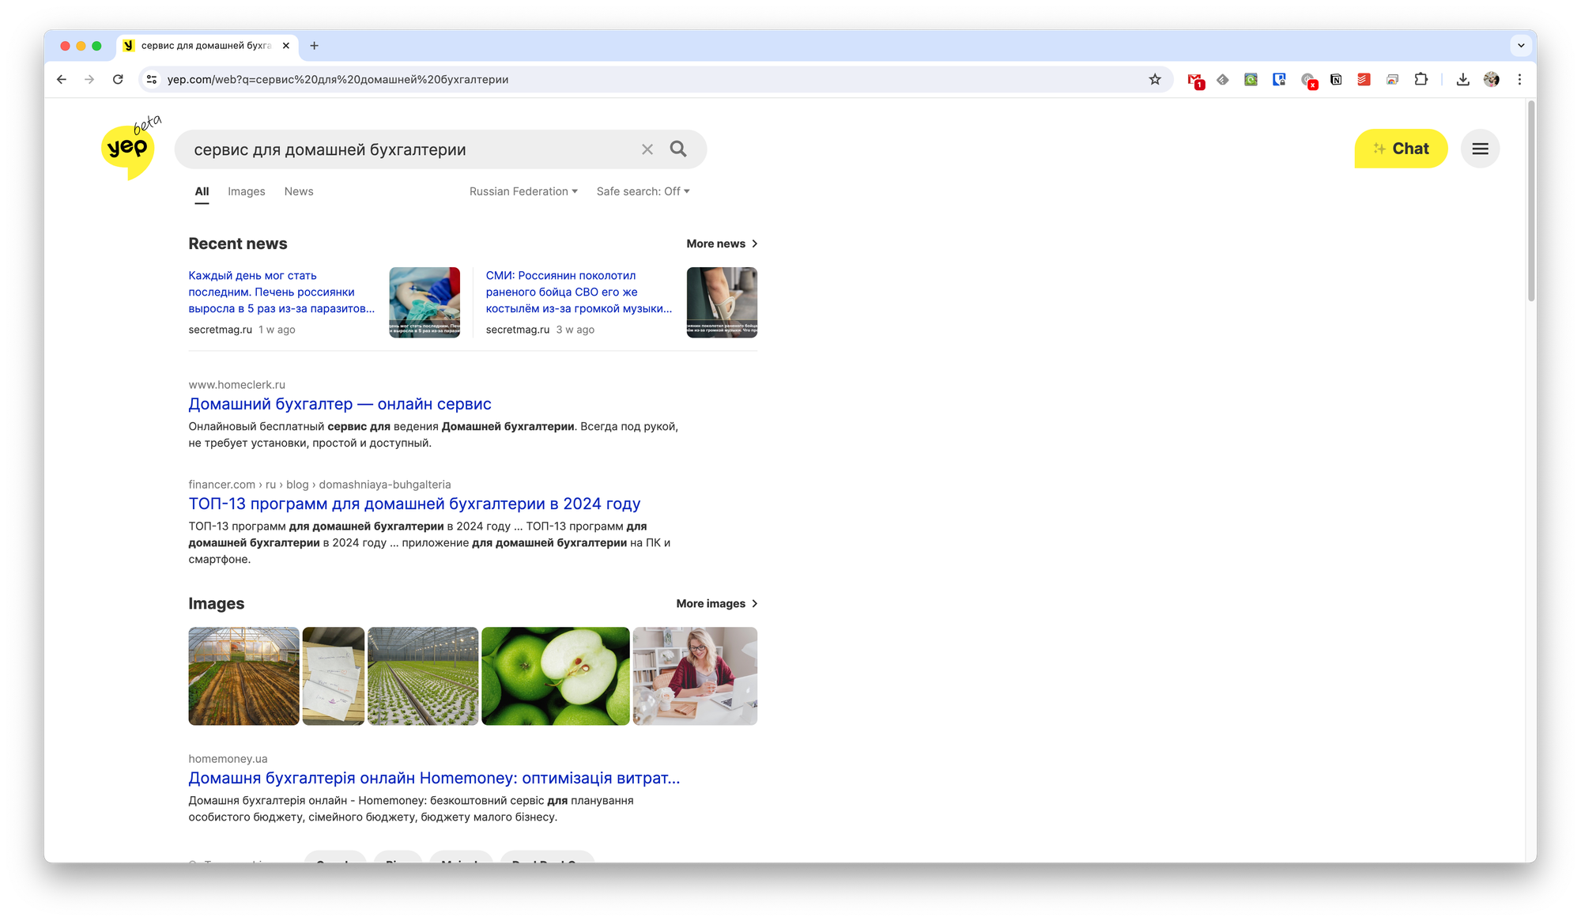Open the Safe search dropdown
Image resolution: width=1581 pixels, height=921 pixels.
click(643, 191)
